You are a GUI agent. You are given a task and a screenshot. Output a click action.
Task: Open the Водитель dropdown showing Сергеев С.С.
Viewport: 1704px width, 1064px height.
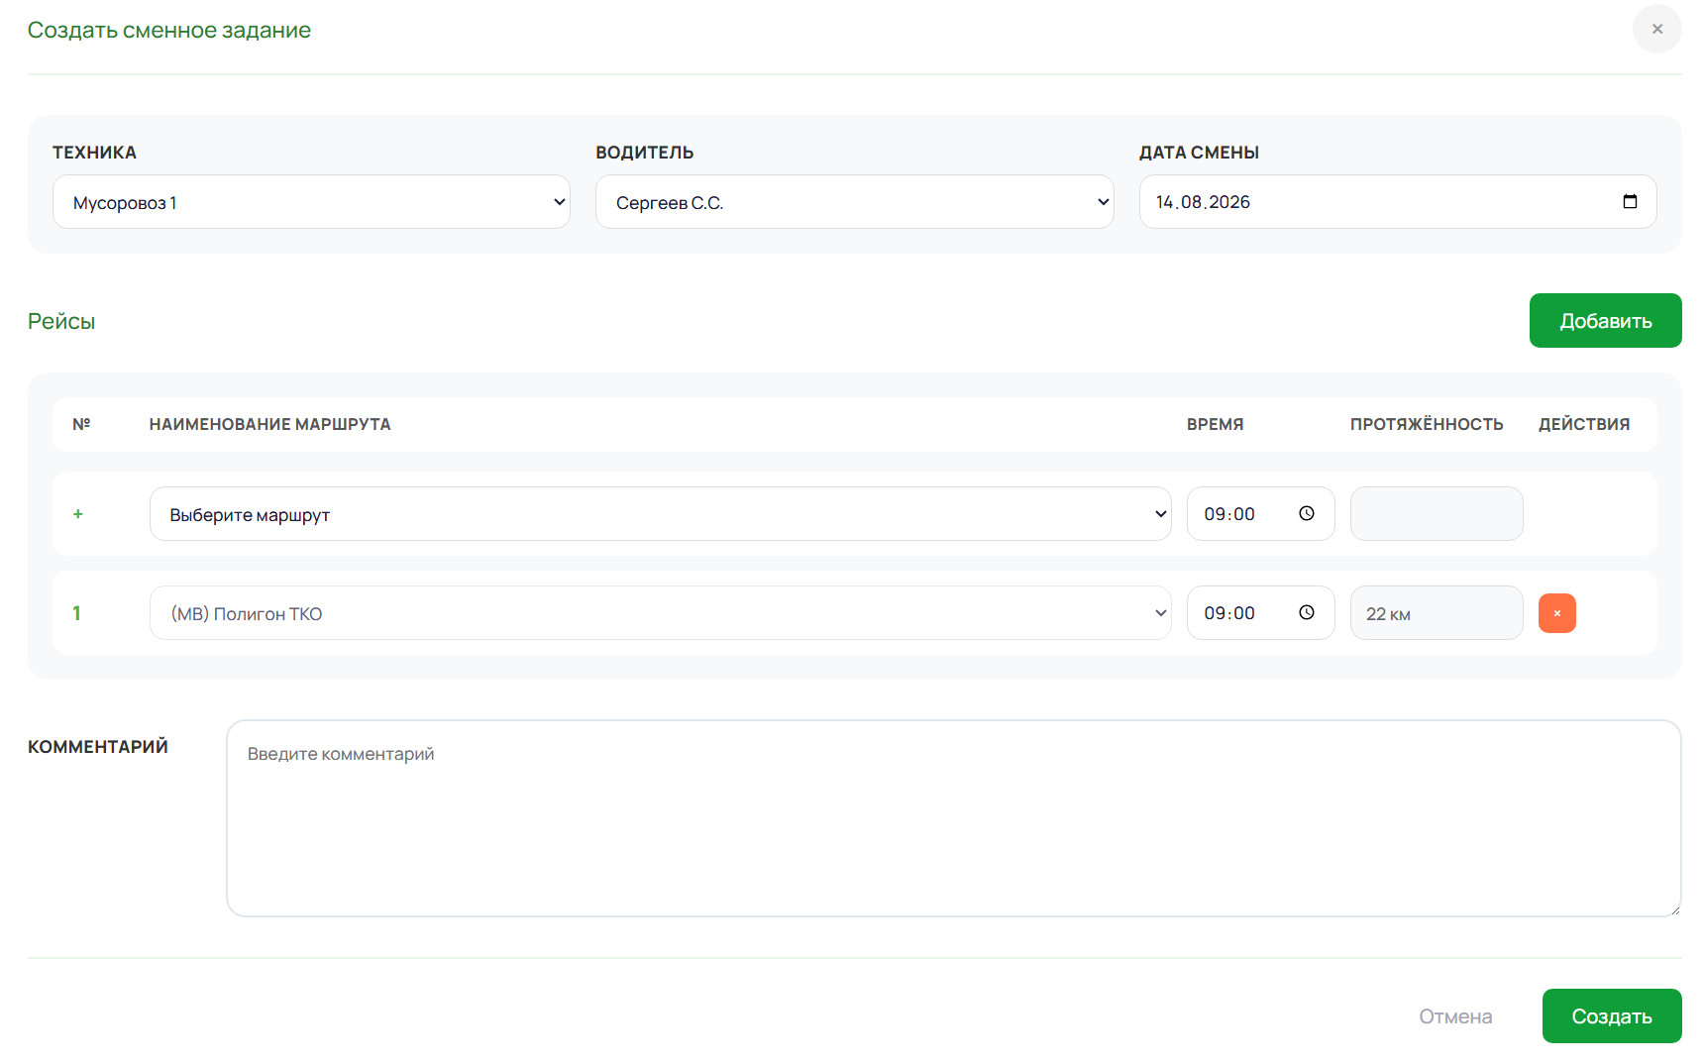pos(854,202)
